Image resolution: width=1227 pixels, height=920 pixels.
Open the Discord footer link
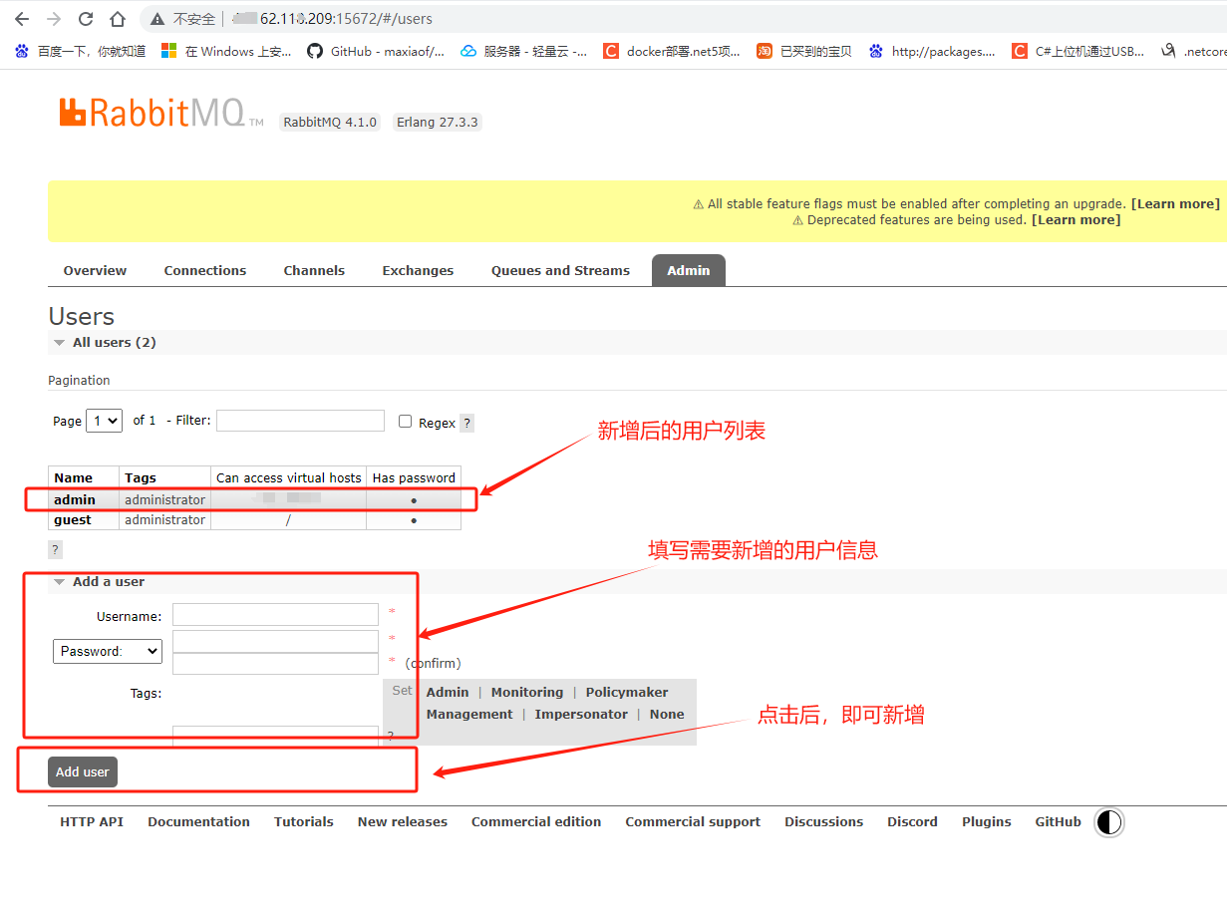click(913, 821)
